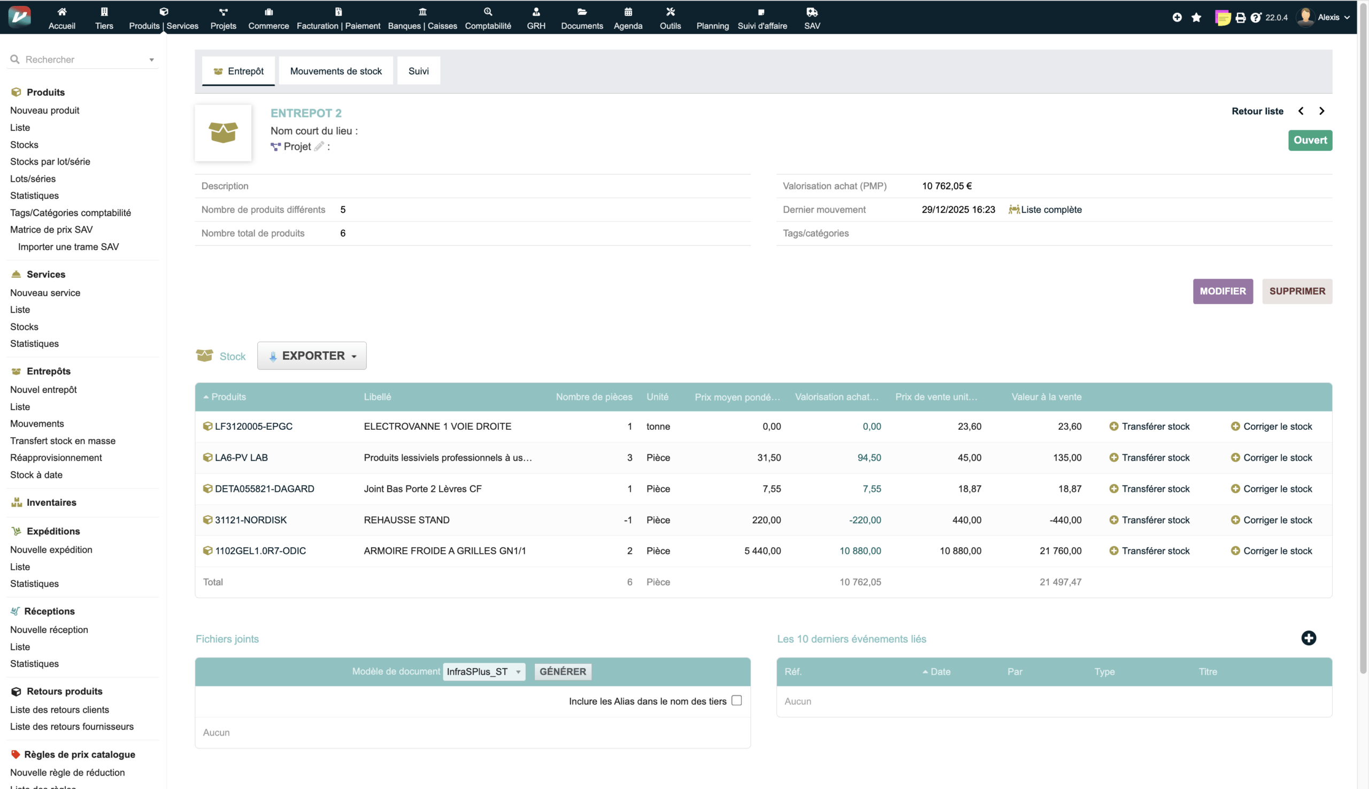The width and height of the screenshot is (1369, 789).
Task: Expand the Alexis user menu
Action: [x=1328, y=17]
